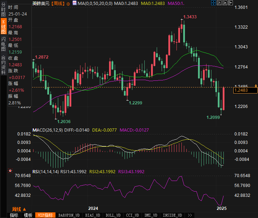Image resolution: width=258 pixels, height=218 pixels.
Task: Click the 2024 year marker on time axis
Action: click(x=93, y=208)
